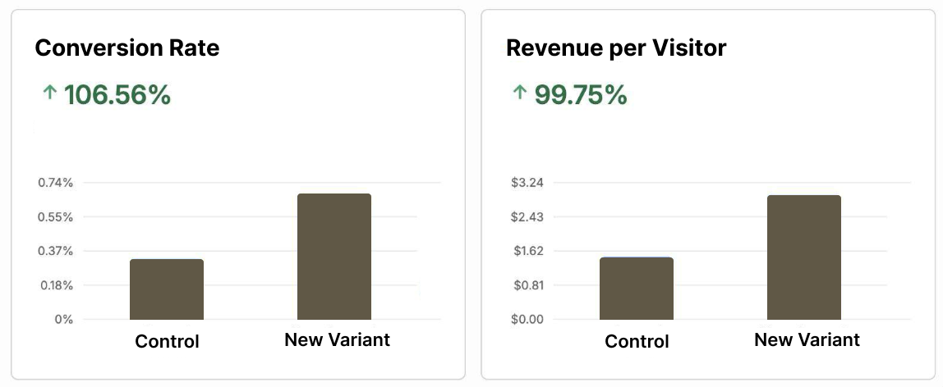Select the Control label under Conversion Rate chart
Screen dimensions: 943x387
coord(167,341)
